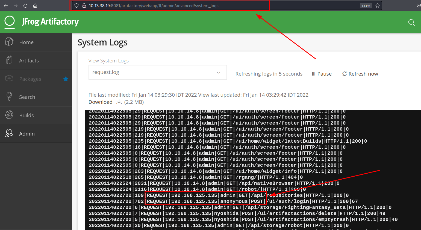The image size is (421, 230).
Task: Click log line with /ui/home/widget/latestBuilds
Action: click(x=228, y=141)
